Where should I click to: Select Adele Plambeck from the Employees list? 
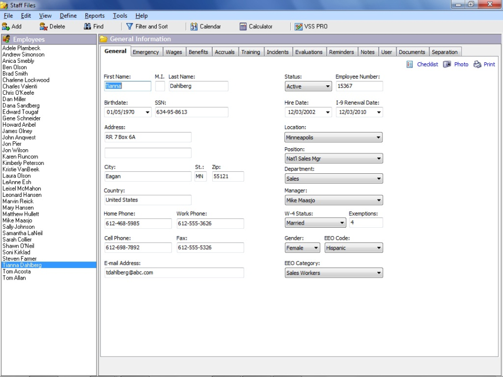[x=21, y=48]
